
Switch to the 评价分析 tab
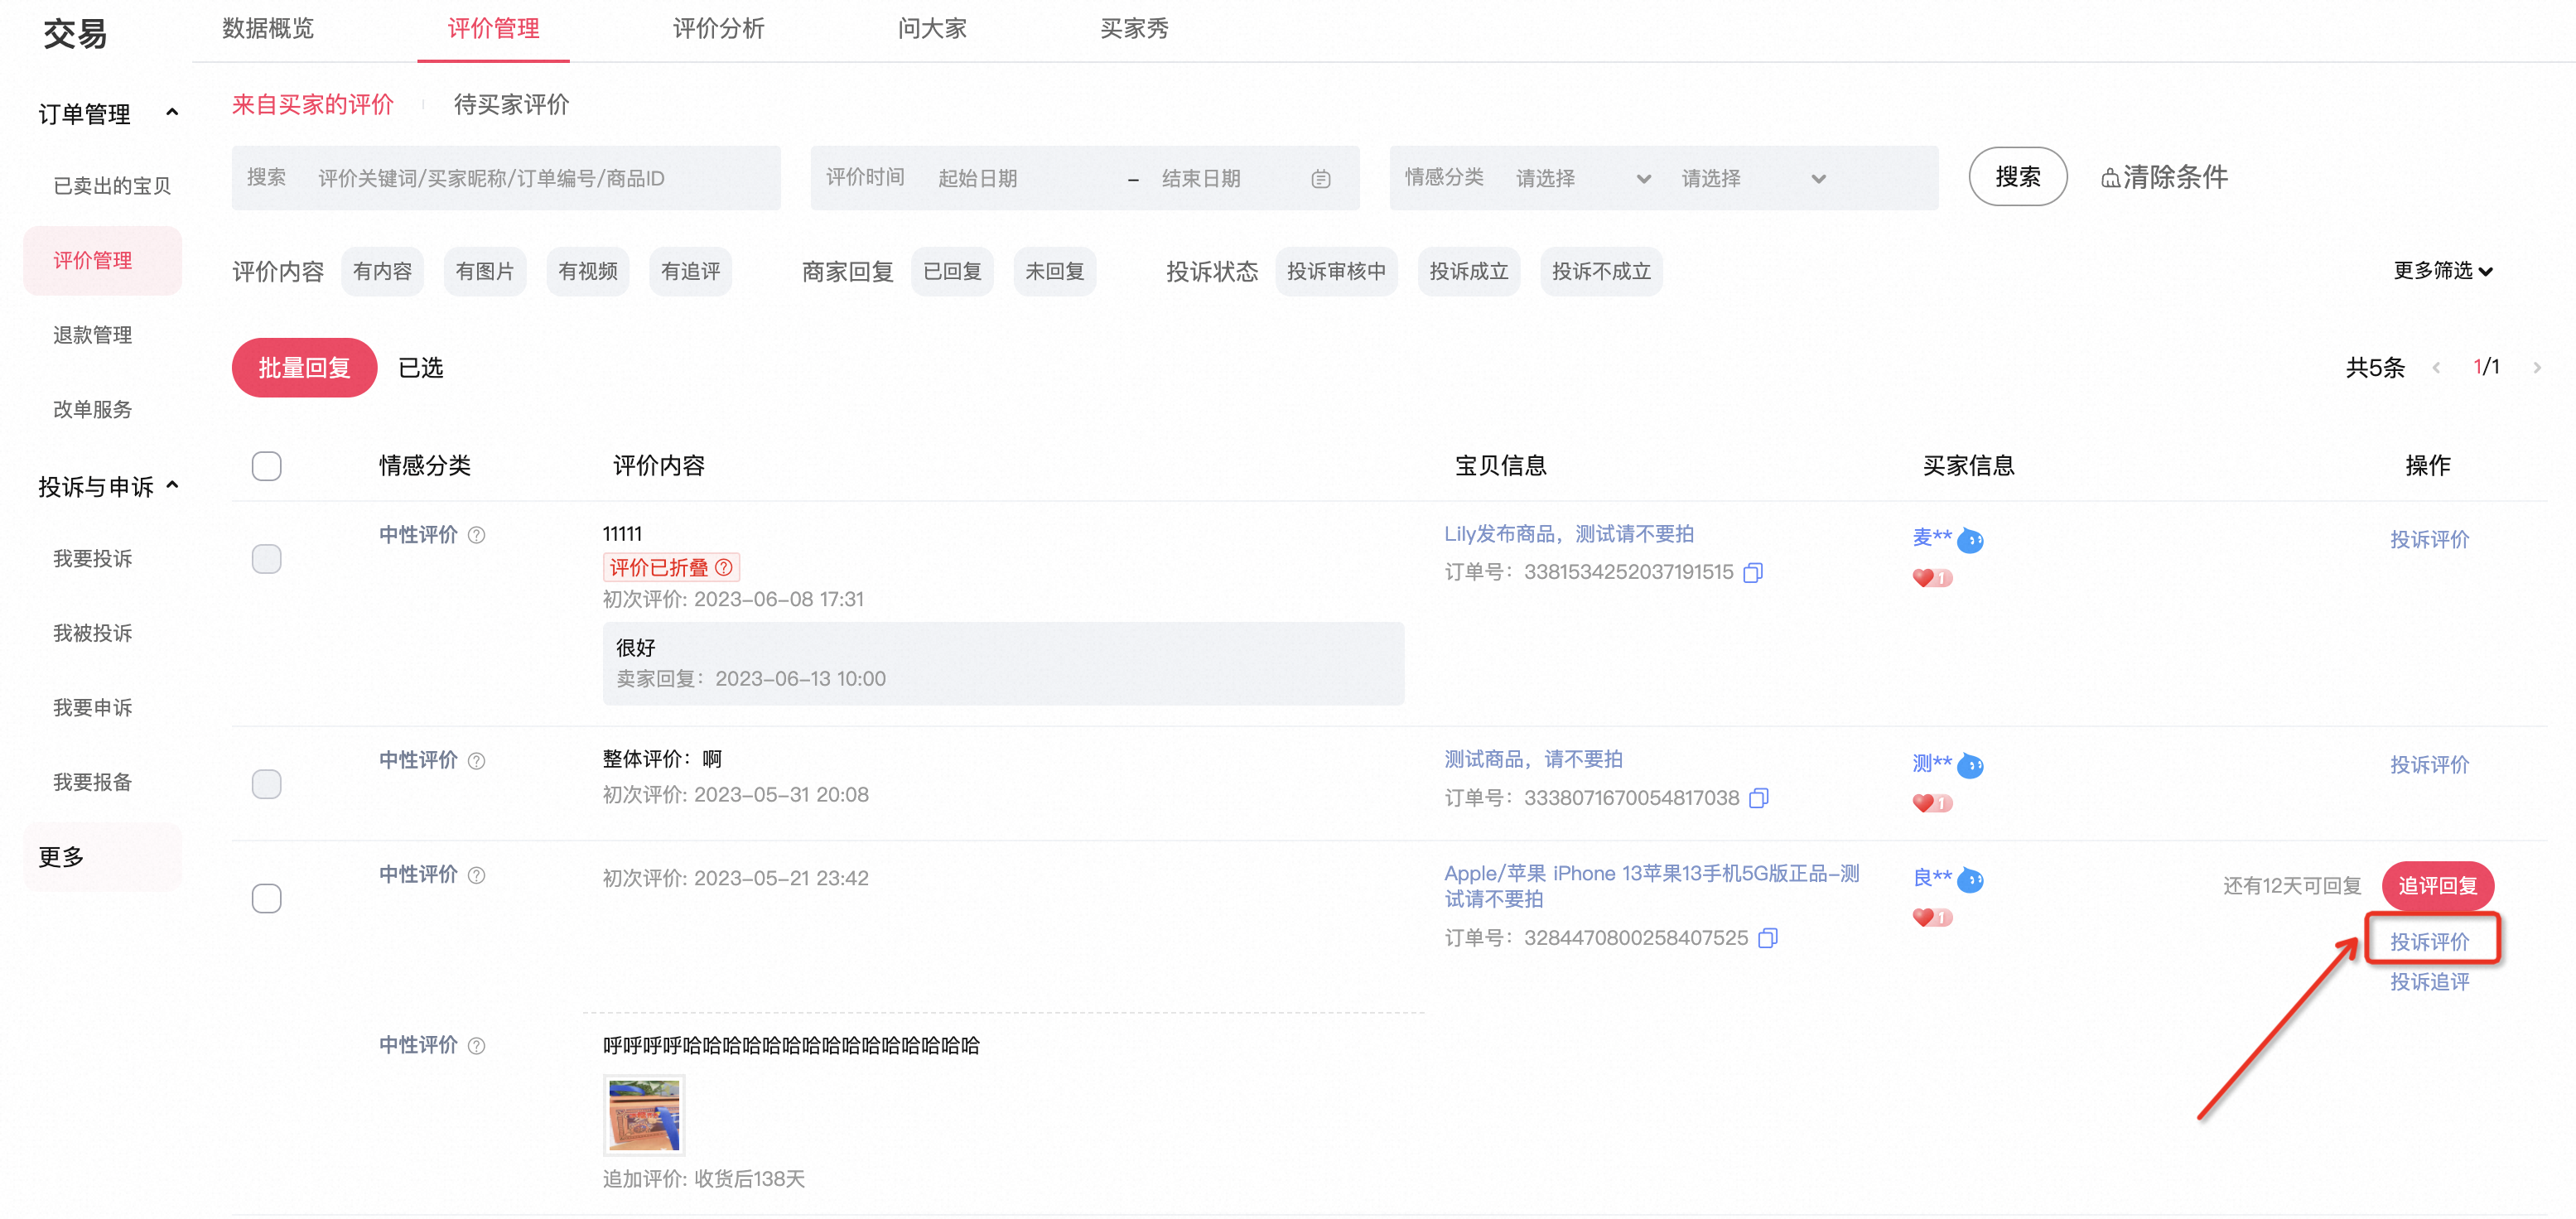tap(718, 29)
